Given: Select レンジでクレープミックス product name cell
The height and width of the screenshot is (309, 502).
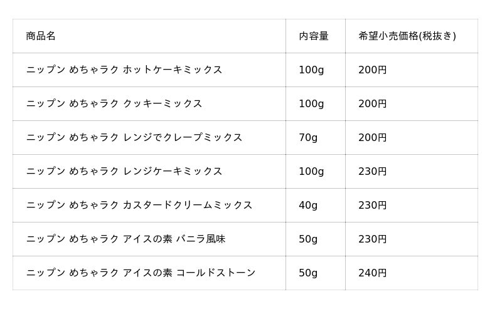Looking at the screenshot, I should [x=134, y=138].
